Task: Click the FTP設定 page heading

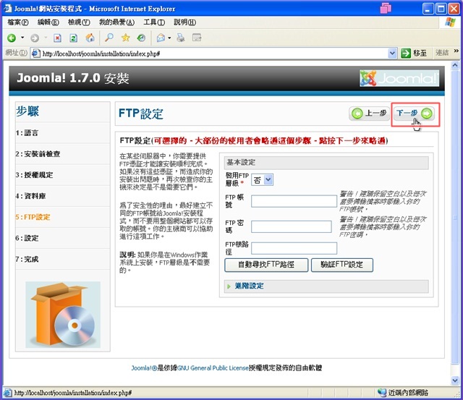Action: coord(141,114)
